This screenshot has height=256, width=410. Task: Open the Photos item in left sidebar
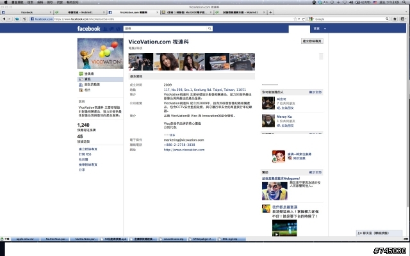[x=100, y=90]
